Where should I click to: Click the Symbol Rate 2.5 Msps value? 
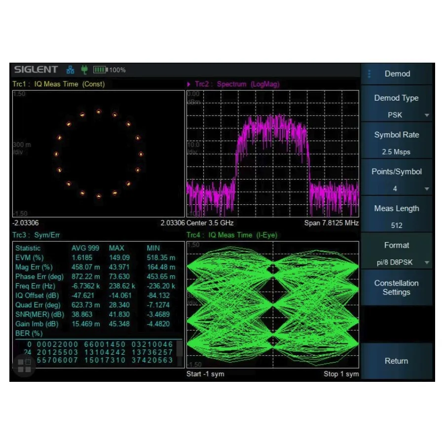(x=397, y=152)
